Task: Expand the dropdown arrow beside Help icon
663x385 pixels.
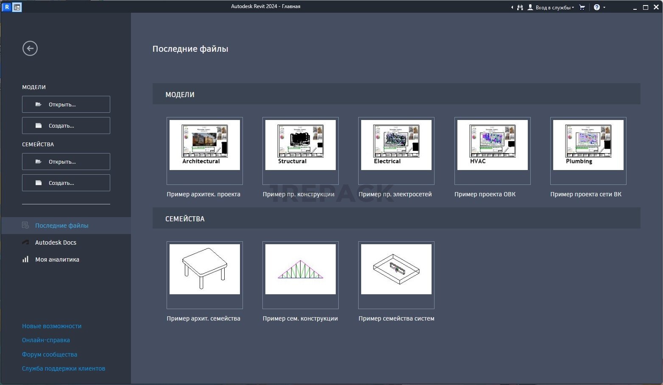Action: click(604, 7)
